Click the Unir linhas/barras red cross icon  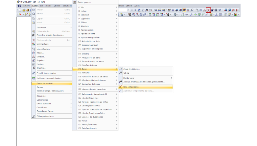click(x=120, y=87)
